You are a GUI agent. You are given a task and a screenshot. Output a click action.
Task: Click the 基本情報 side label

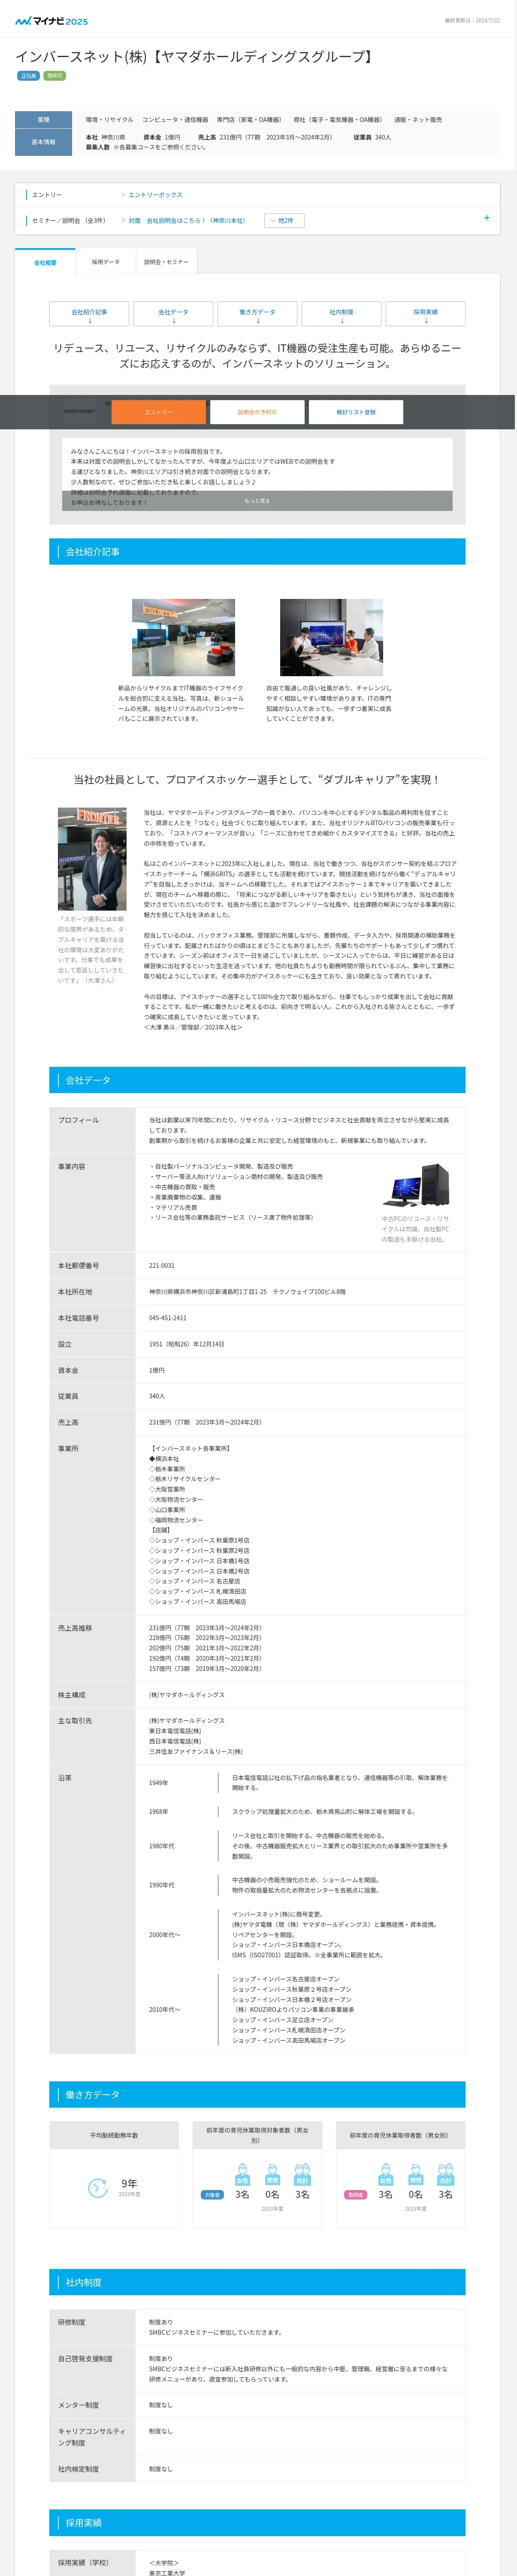click(43, 142)
